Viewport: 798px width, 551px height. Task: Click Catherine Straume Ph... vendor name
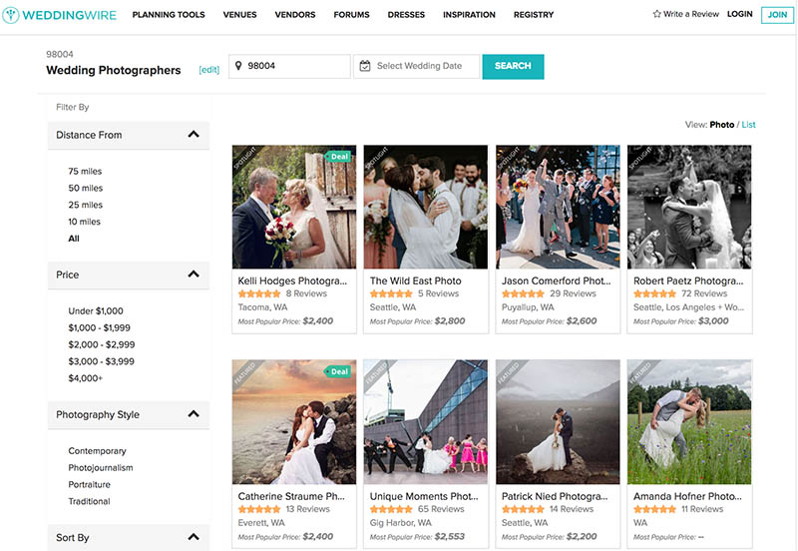pos(291,496)
